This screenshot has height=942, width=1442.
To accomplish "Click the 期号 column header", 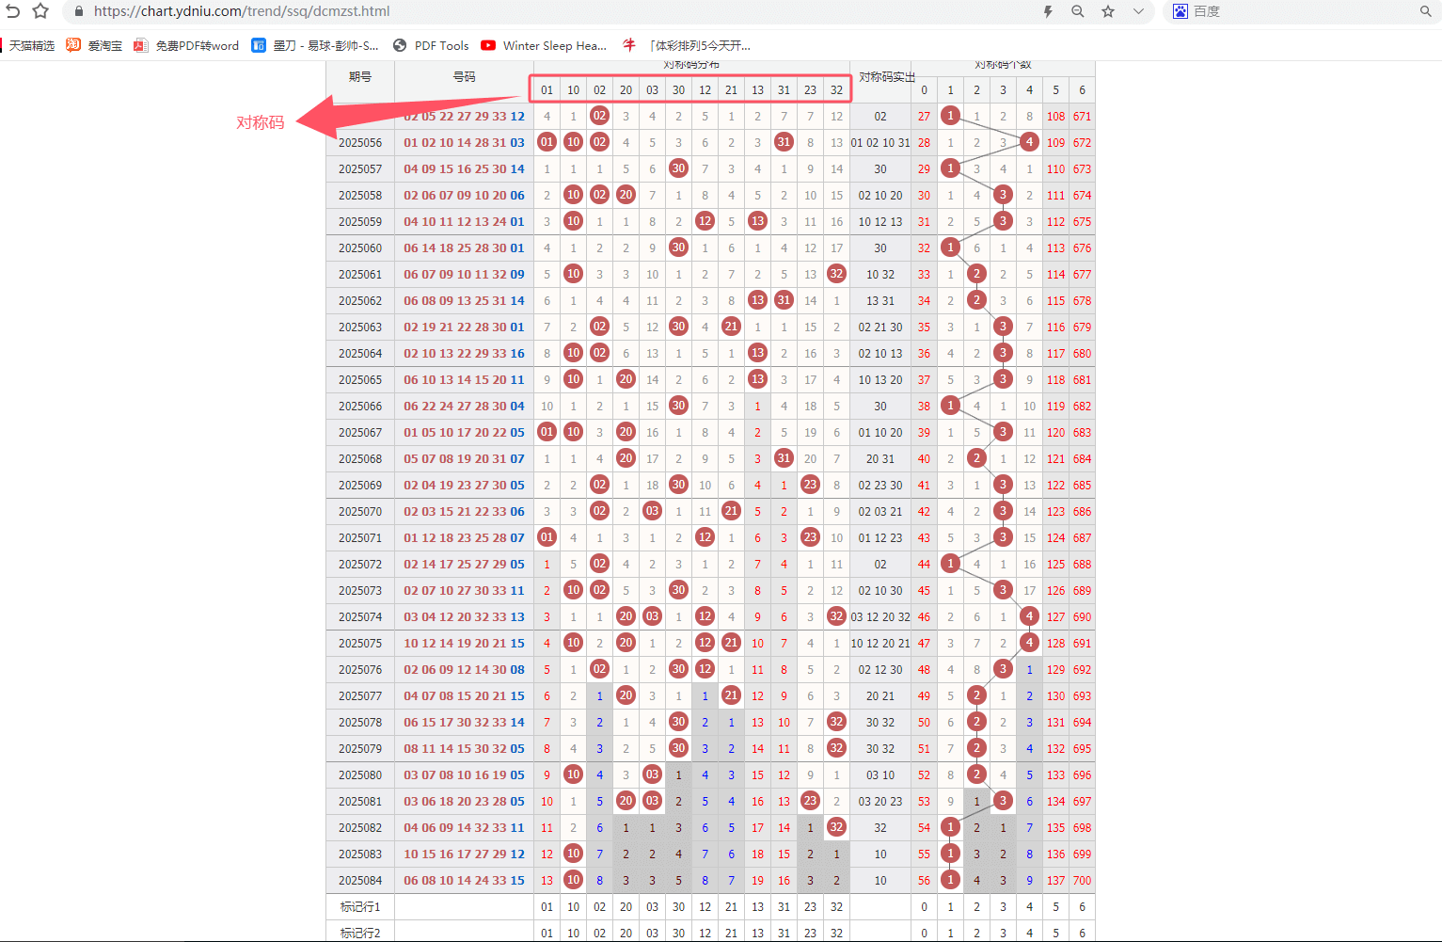I will coord(360,77).
